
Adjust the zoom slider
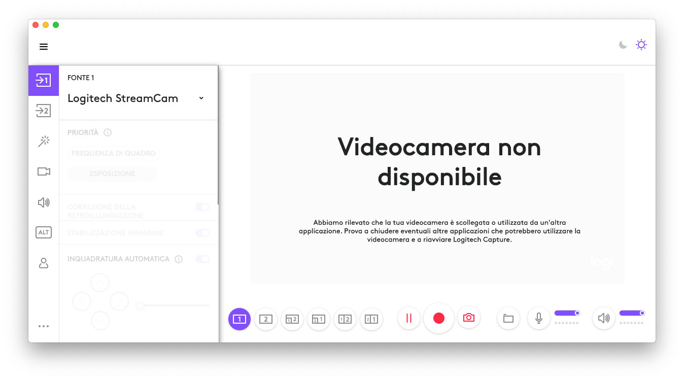[x=173, y=305]
